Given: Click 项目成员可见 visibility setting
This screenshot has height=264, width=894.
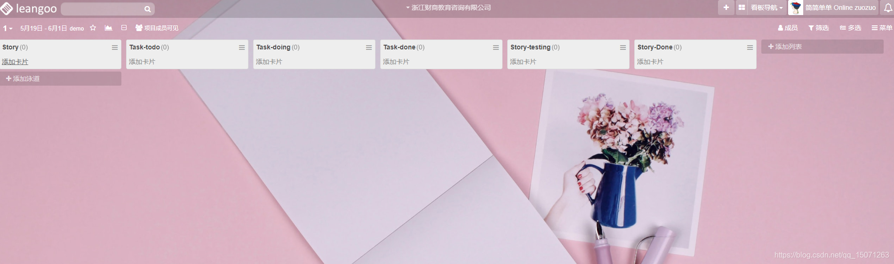Looking at the screenshot, I should tap(157, 28).
